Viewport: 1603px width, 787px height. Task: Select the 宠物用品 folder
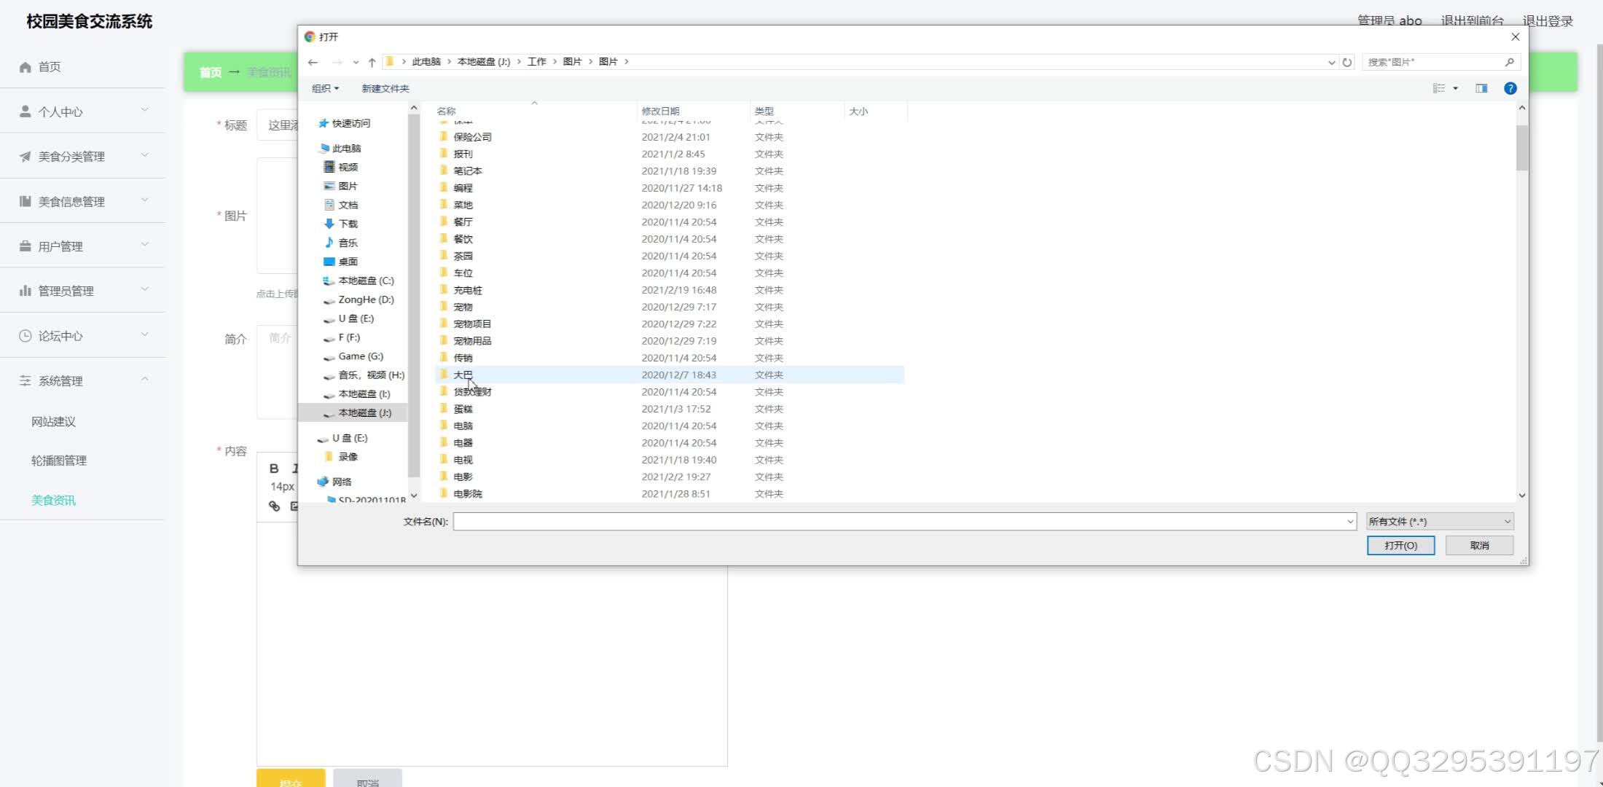click(472, 341)
